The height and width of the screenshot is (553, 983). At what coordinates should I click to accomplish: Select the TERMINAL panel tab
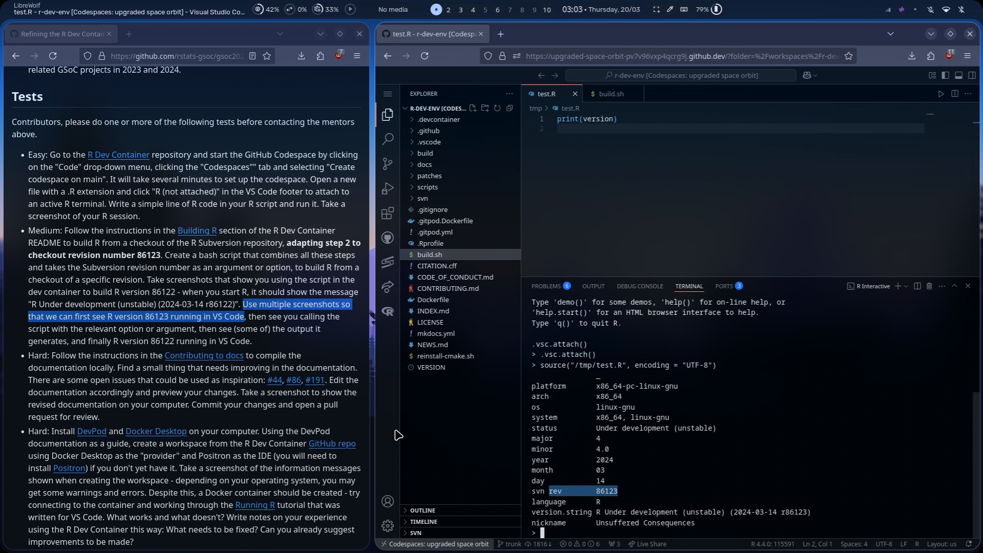[x=689, y=286]
